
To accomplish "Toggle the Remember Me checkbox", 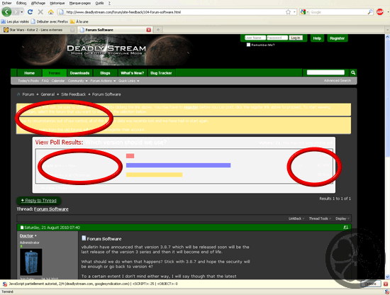I will (x=248, y=45).
